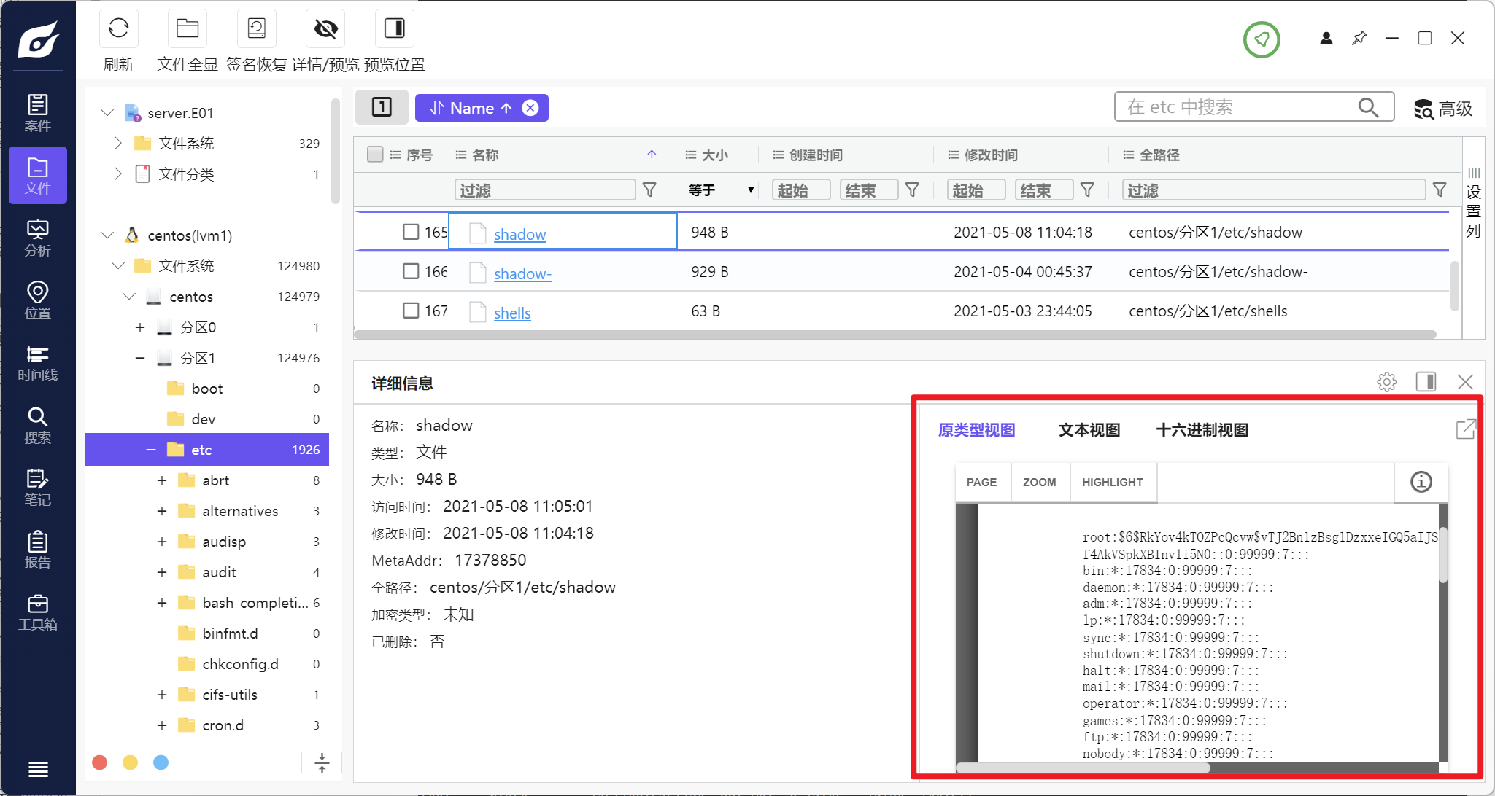
Task: Check the checkbox for row 165 shadow
Action: pos(411,232)
